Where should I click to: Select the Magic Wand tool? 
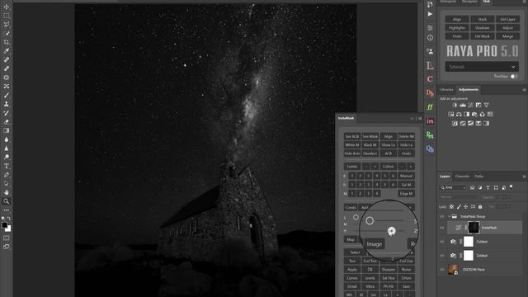click(x=7, y=33)
